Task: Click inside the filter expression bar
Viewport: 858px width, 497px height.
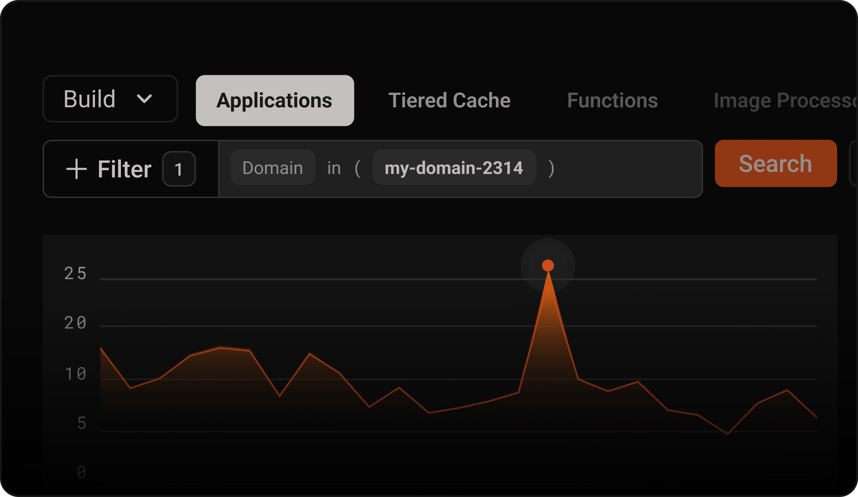Action: 617,169
